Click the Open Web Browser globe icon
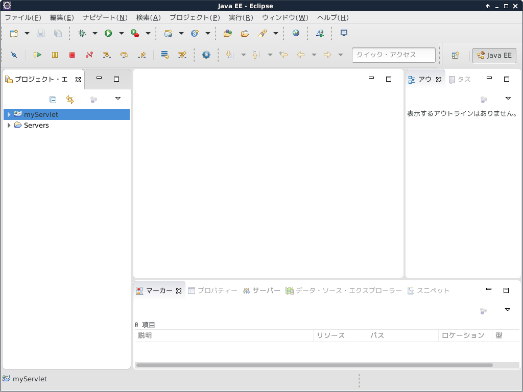The height and width of the screenshot is (392, 523). pos(296,33)
